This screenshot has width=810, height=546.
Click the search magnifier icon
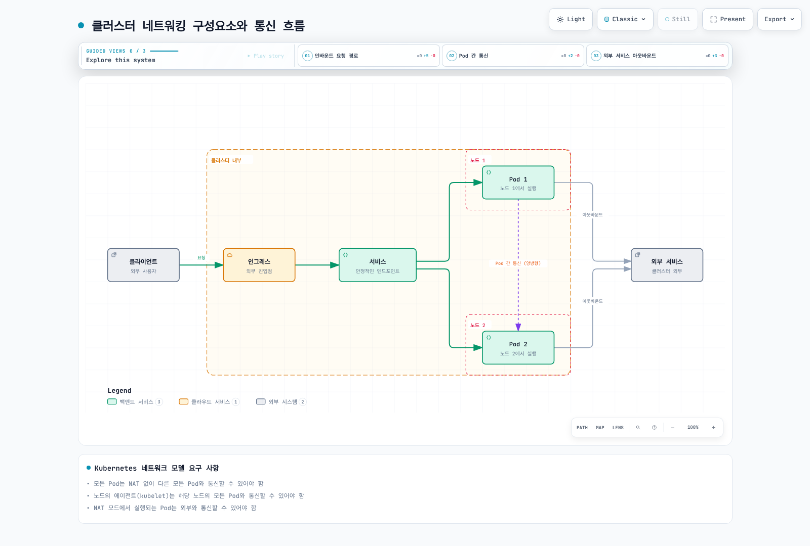pyautogui.click(x=638, y=428)
